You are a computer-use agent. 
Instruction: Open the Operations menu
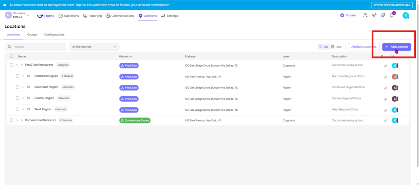69,16
